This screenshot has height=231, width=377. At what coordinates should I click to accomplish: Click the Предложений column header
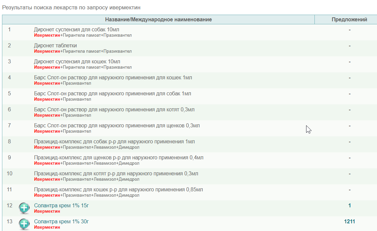click(x=349, y=20)
